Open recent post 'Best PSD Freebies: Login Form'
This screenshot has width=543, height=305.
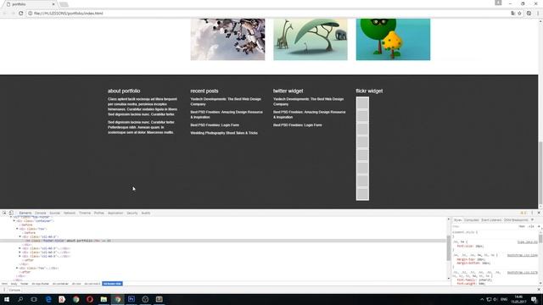(x=215, y=125)
